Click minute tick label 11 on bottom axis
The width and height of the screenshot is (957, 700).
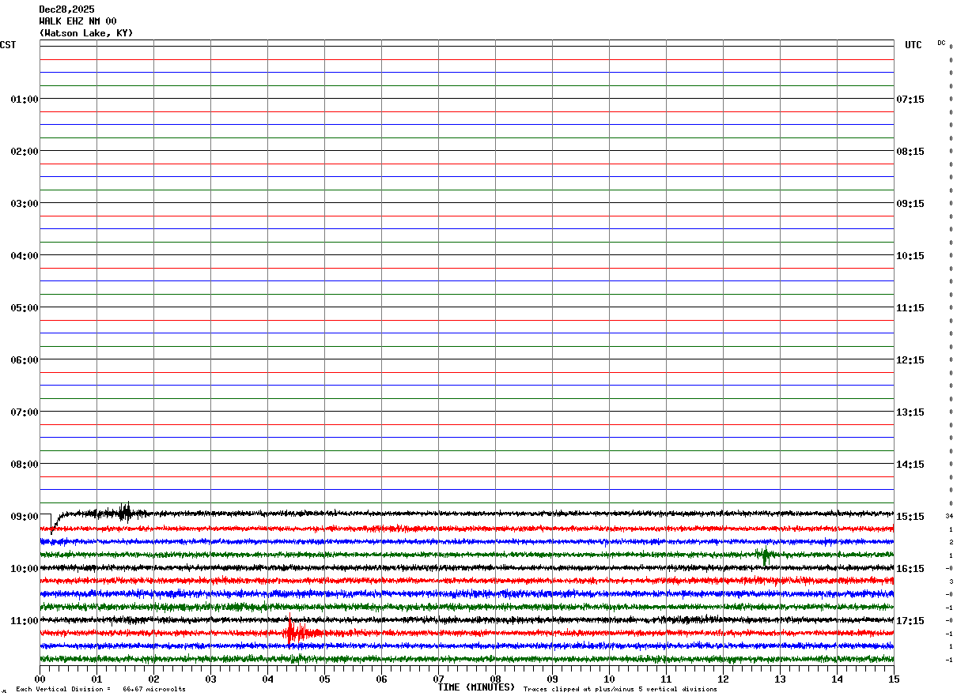click(666, 679)
